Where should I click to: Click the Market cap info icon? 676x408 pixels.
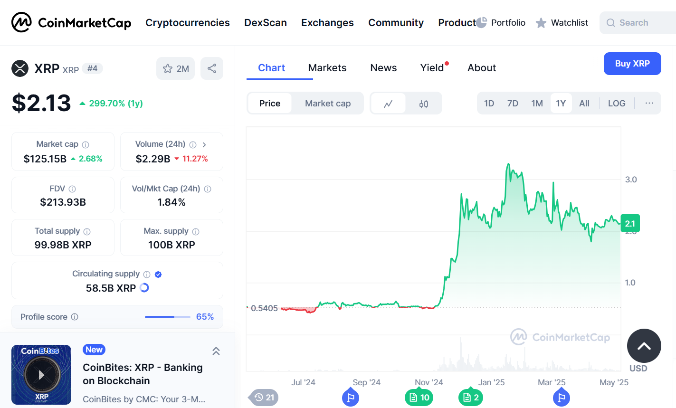86,145
